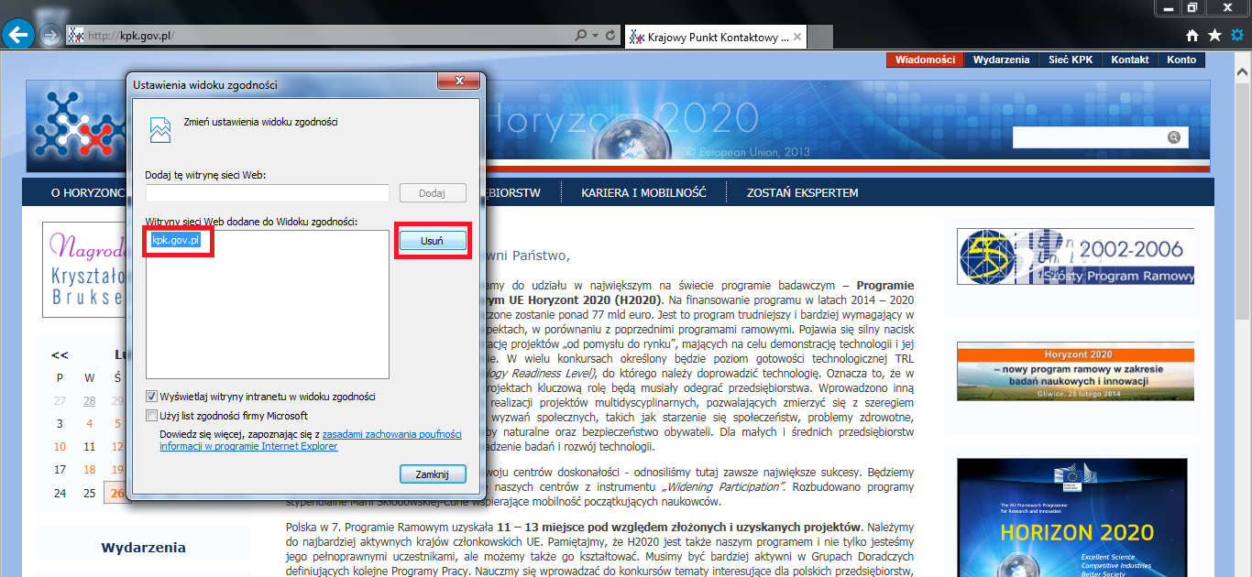Viewport: 1252px width, 577px height.
Task: Click the dialog title 'Ustawienia widoku zgodności'
Action: pos(205,84)
